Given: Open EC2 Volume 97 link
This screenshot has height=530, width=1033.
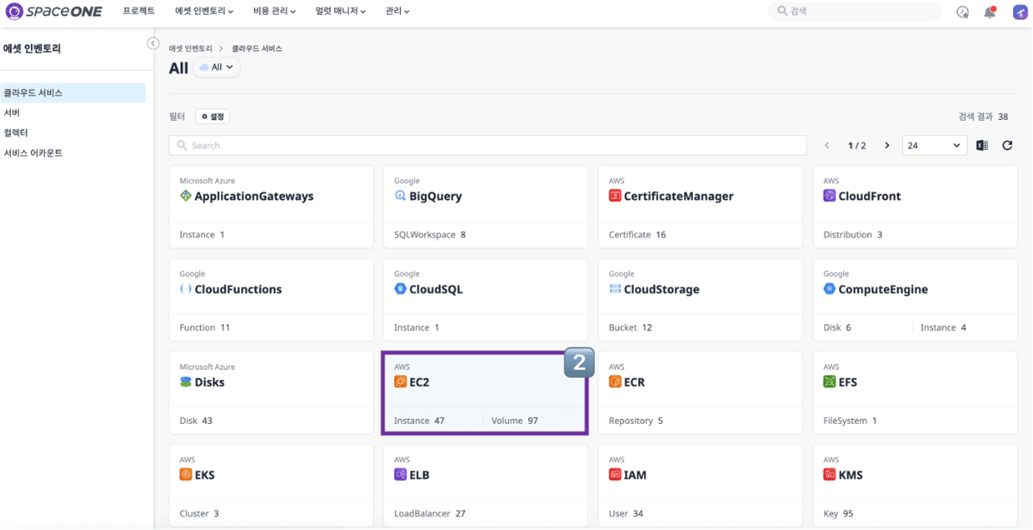Looking at the screenshot, I should pyautogui.click(x=514, y=421).
